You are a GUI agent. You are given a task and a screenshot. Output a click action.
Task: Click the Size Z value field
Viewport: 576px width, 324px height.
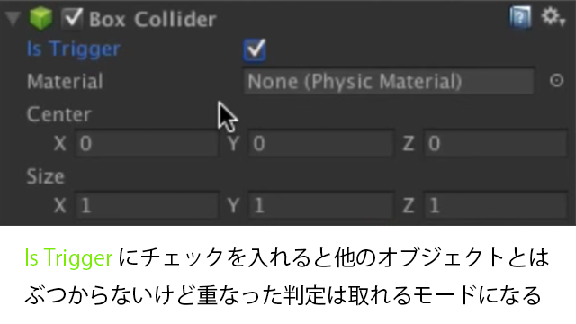(496, 205)
